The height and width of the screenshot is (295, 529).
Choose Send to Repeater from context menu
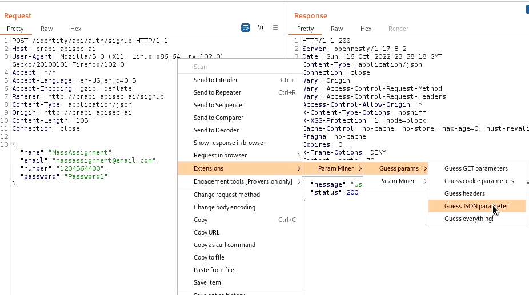(x=217, y=92)
